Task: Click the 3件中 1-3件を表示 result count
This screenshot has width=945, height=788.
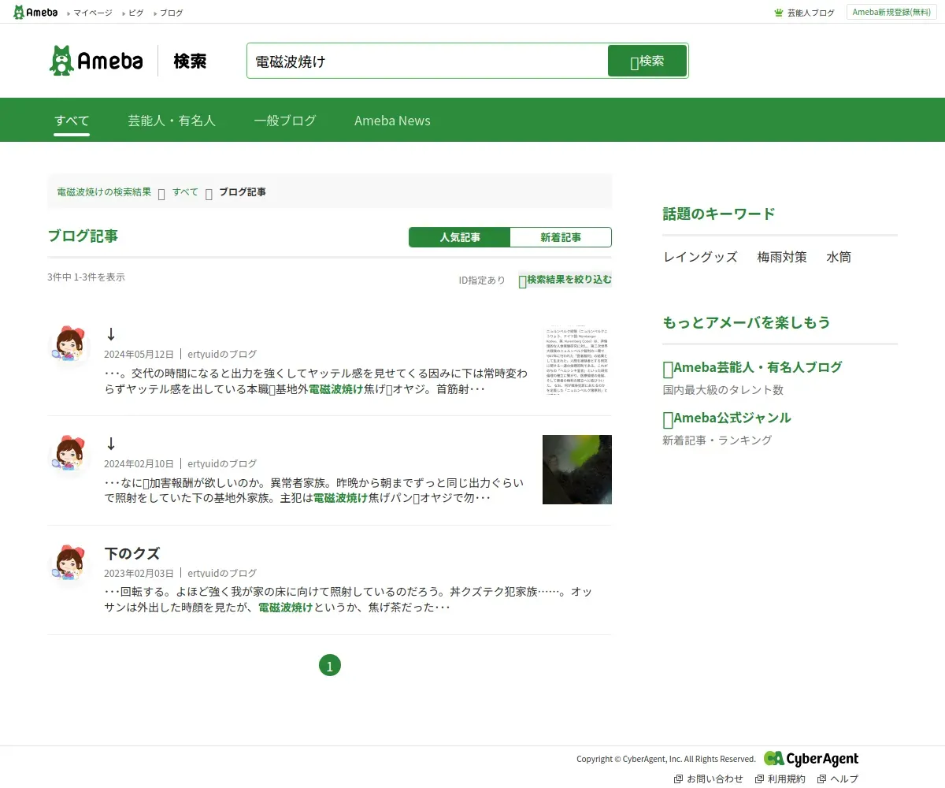Action: 87,277
